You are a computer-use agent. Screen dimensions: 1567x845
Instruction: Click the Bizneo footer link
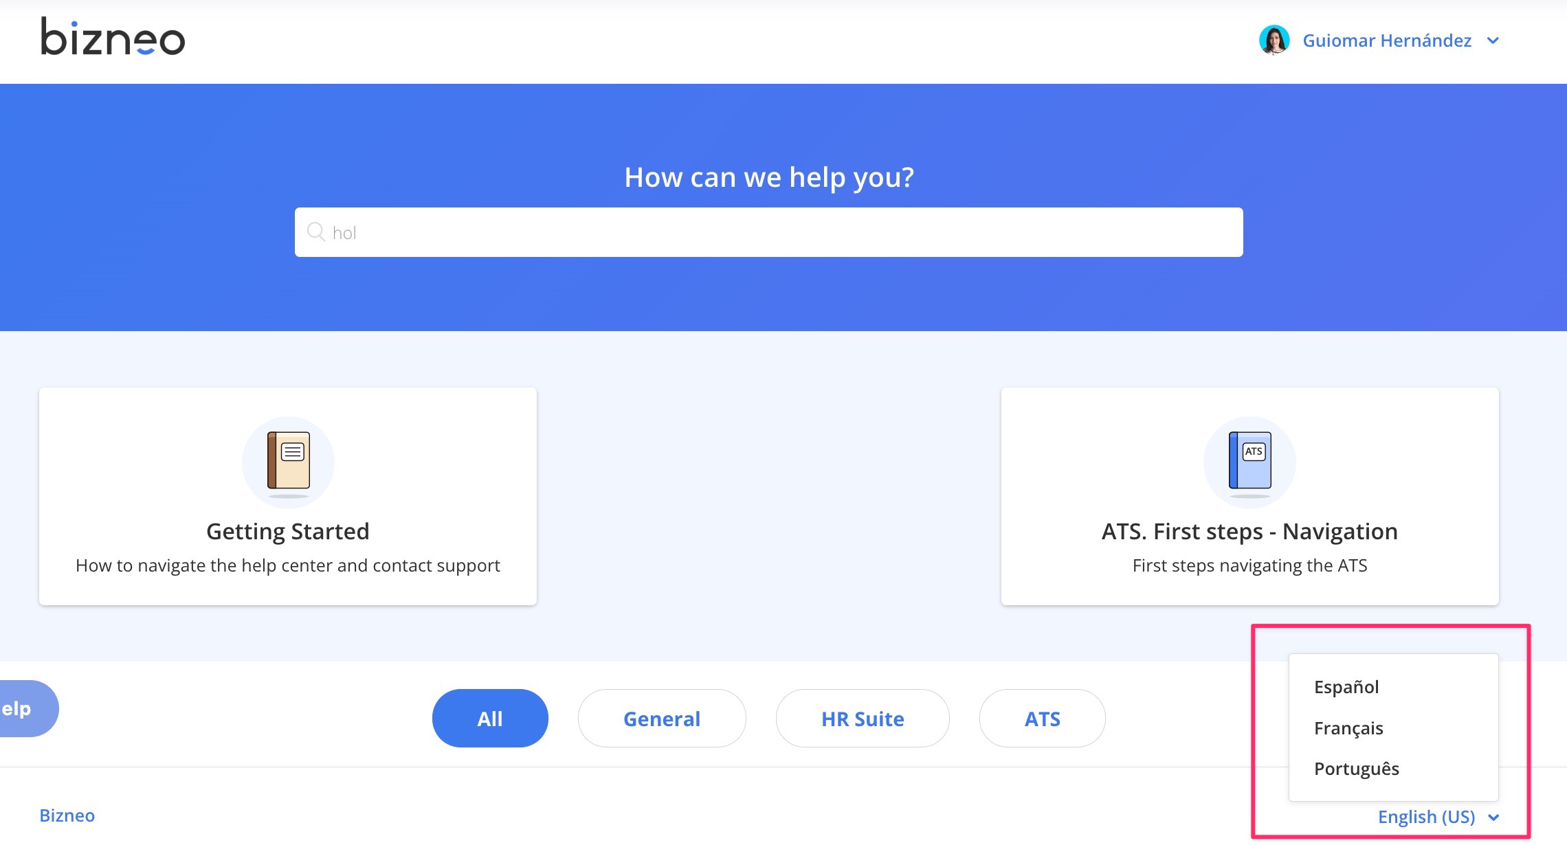click(x=67, y=815)
